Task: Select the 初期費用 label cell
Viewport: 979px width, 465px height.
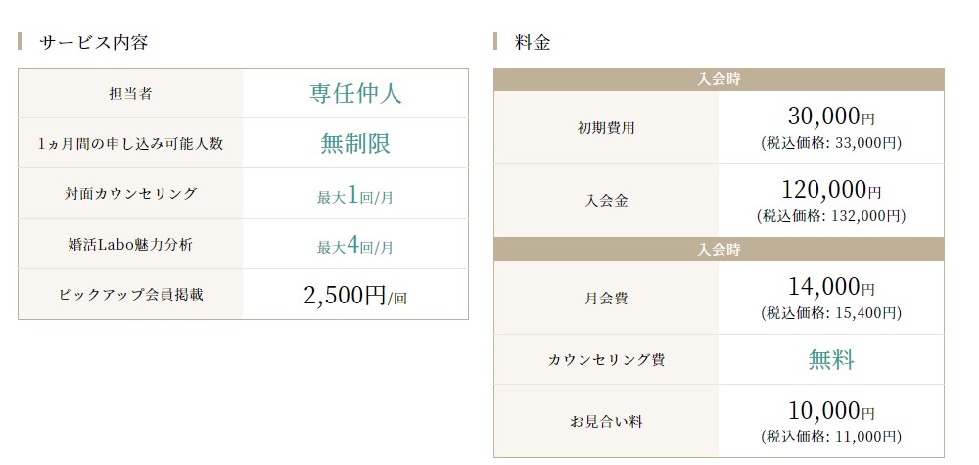Action: coord(606,128)
